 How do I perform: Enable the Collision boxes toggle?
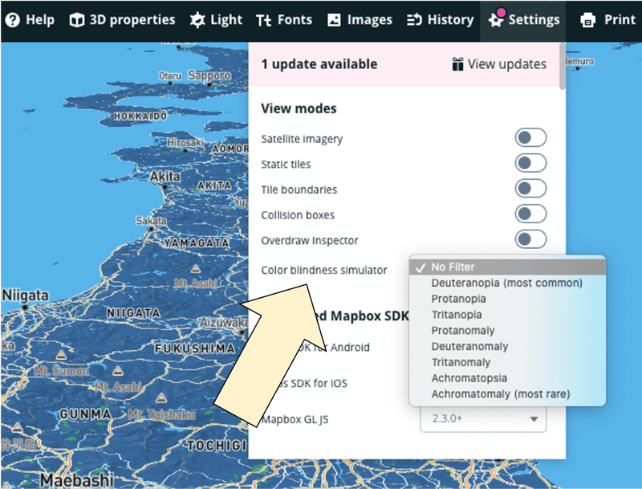coord(530,214)
